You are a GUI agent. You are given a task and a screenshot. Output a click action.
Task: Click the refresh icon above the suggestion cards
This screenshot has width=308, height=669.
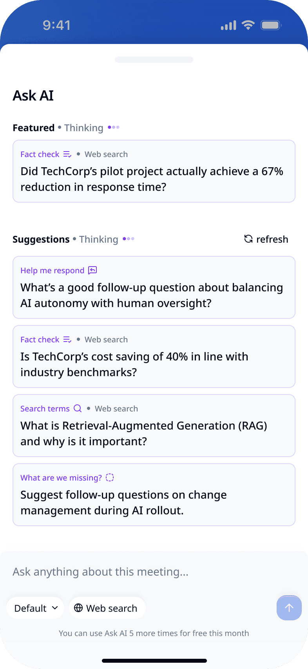pos(248,239)
